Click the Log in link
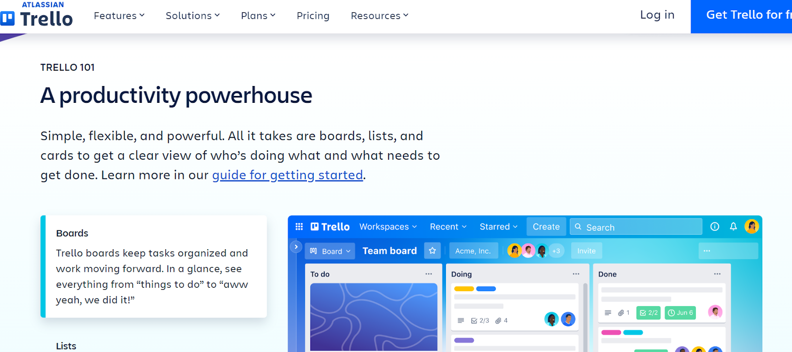Image resolution: width=792 pixels, height=352 pixels. click(657, 15)
